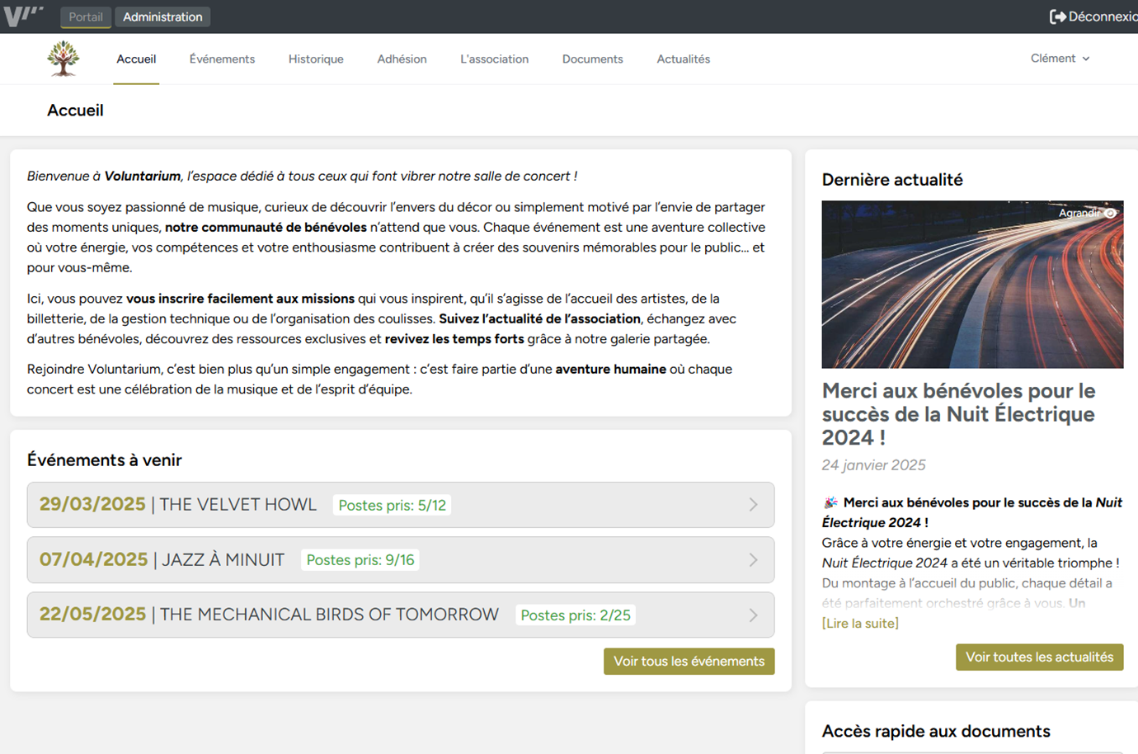Open the Événements section
Image resolution: width=1138 pixels, height=754 pixels.
222,59
